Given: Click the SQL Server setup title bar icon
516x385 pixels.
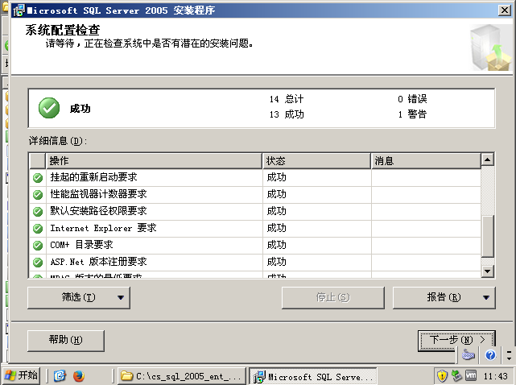Looking at the screenshot, I should click(x=19, y=10).
